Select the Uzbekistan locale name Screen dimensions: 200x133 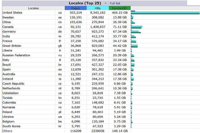(x=10, y=93)
